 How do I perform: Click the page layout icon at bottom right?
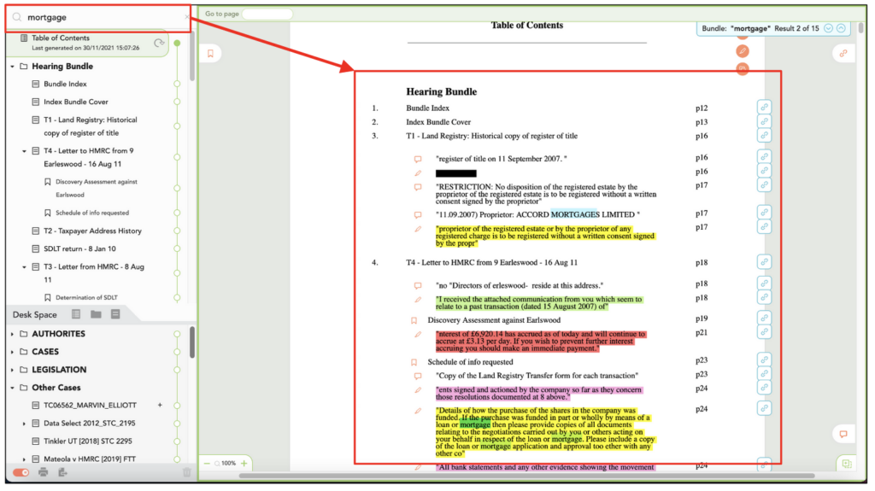(x=847, y=464)
